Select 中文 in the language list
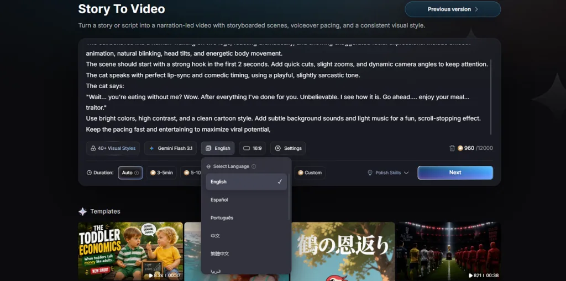This screenshot has height=281, width=566. click(246, 236)
